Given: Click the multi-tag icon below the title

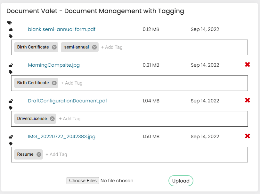Looking at the screenshot, I should point(10,23).
